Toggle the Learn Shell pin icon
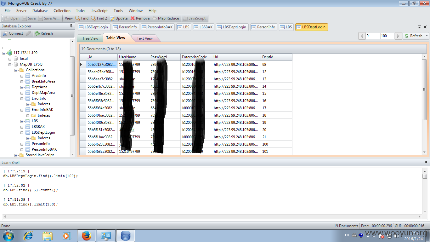The width and height of the screenshot is (430, 242). [x=426, y=163]
